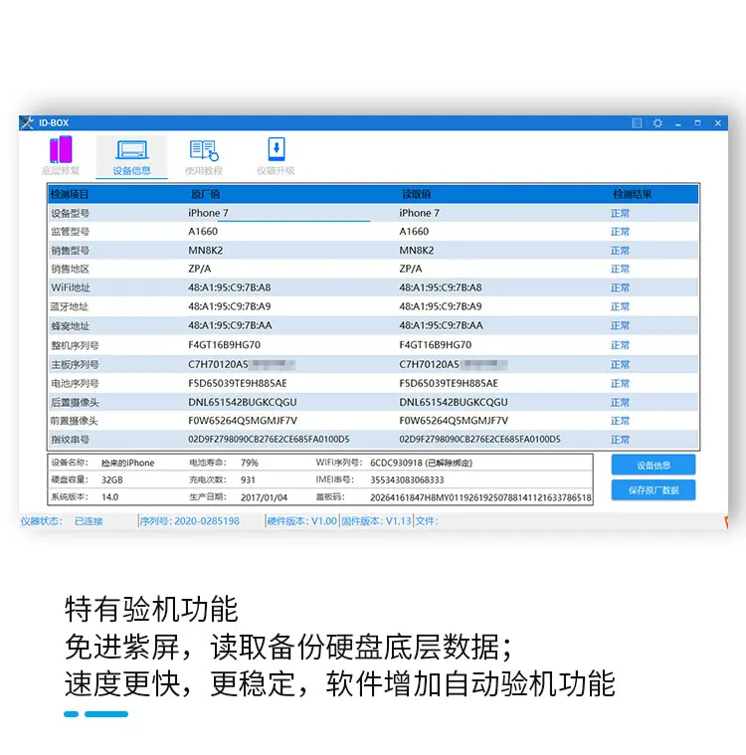Click 序列号: 2020-0285198 in status bar
Screen dimensions: 746x755
coord(189,521)
